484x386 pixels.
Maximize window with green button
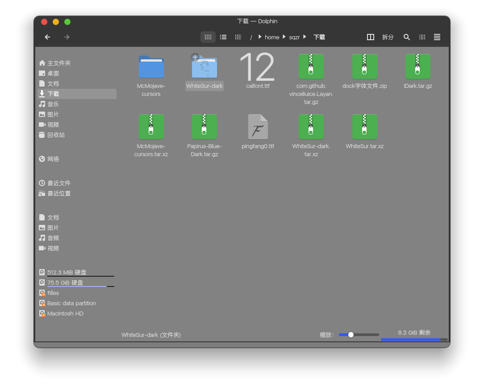click(x=67, y=22)
